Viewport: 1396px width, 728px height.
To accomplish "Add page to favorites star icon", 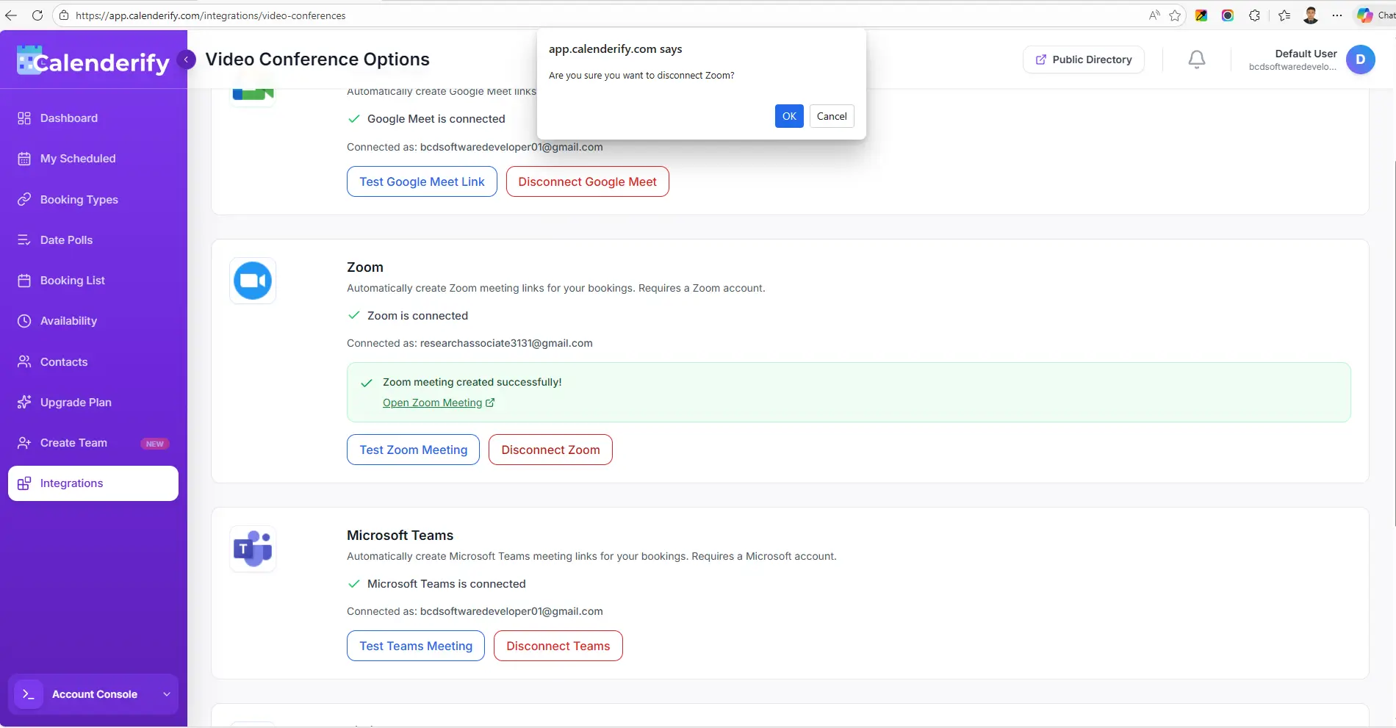I will point(1175,15).
